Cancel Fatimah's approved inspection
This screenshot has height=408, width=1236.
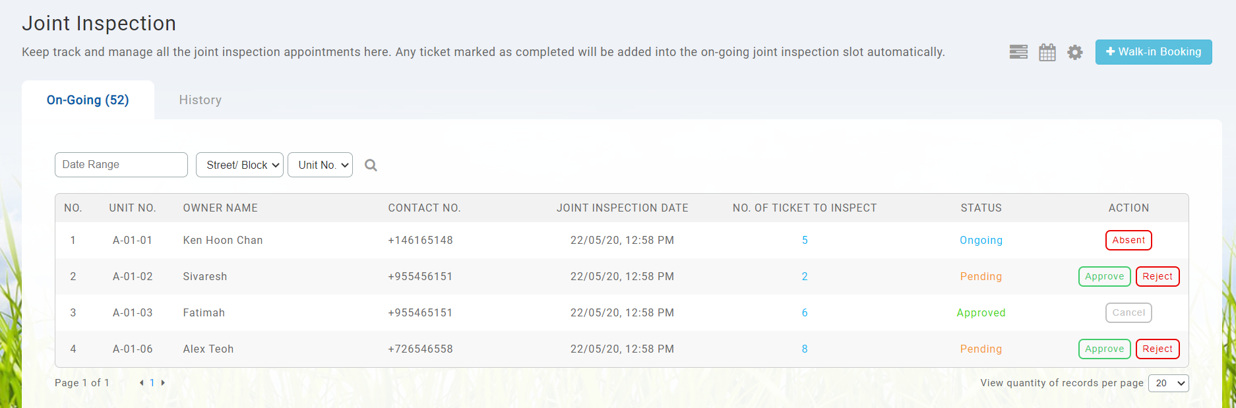point(1128,313)
